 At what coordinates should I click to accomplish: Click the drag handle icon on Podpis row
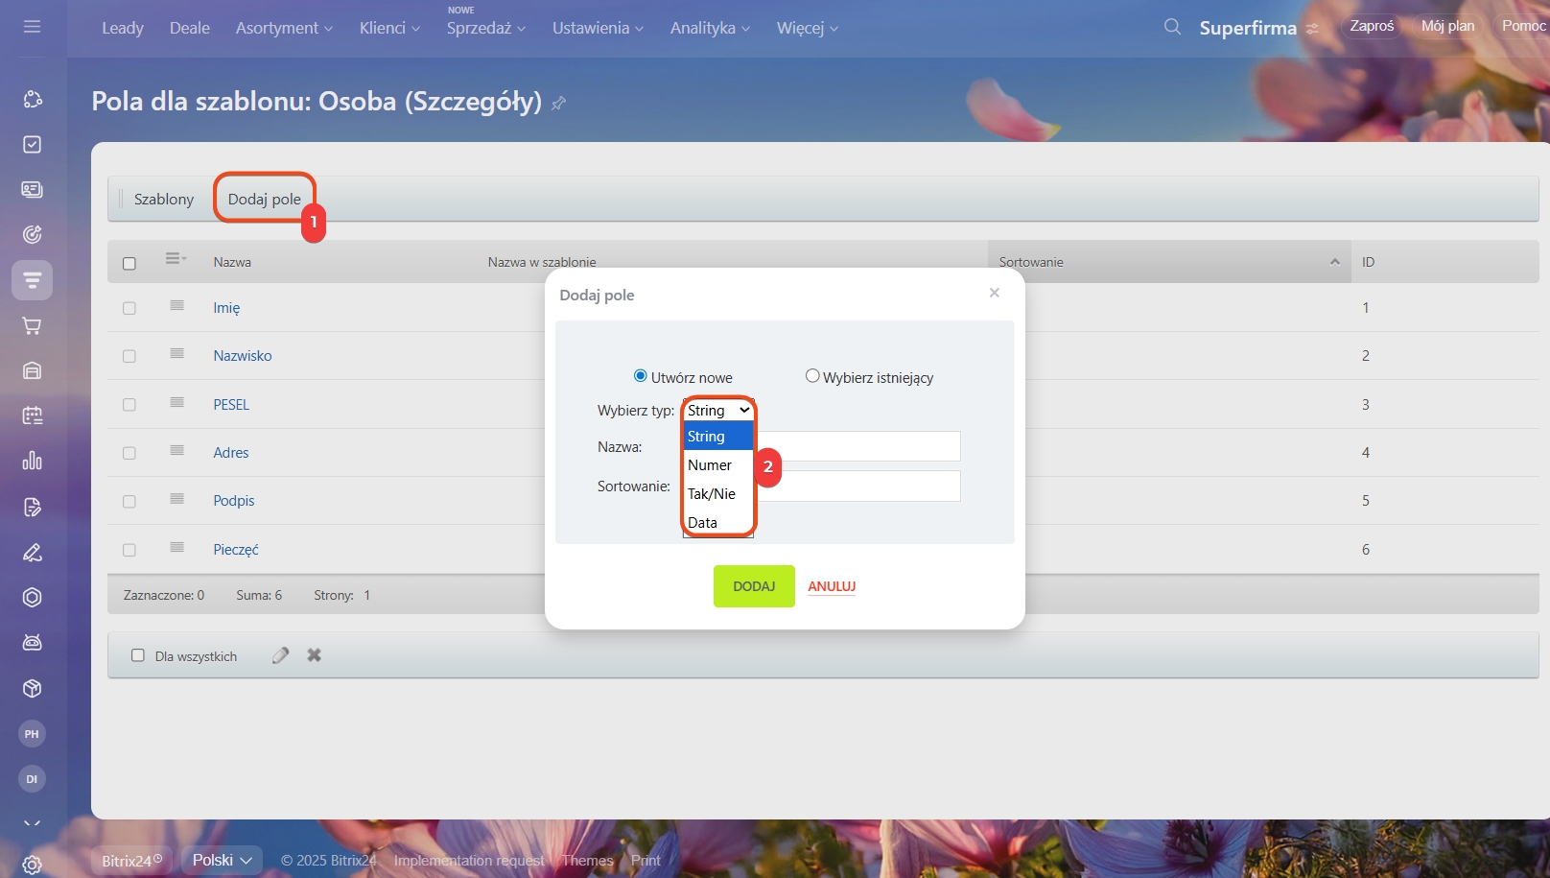[x=176, y=499]
